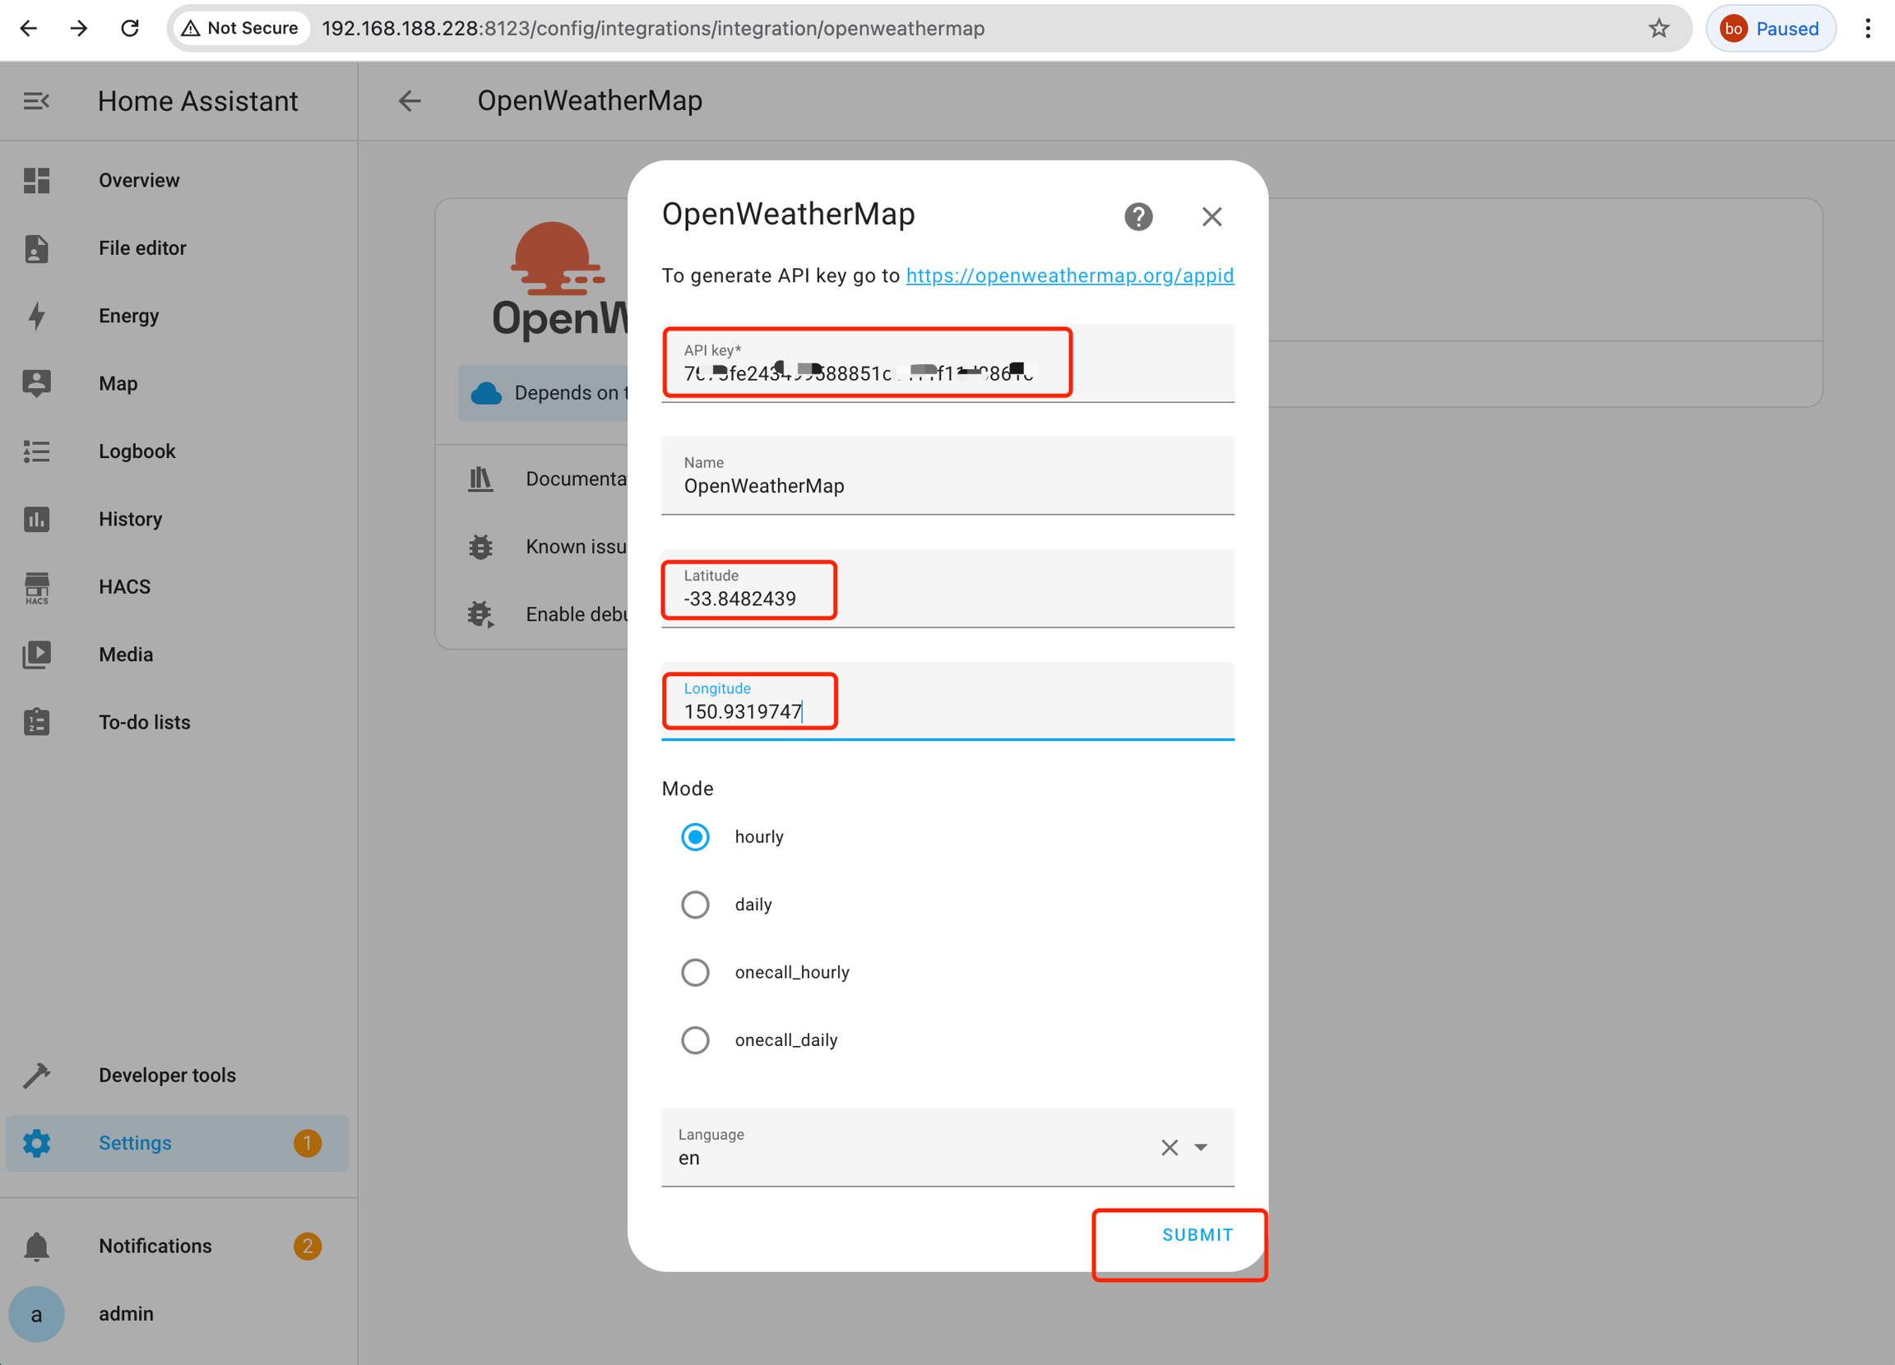Click the Energy lightning bolt icon
This screenshot has height=1365, width=1895.
click(x=37, y=316)
